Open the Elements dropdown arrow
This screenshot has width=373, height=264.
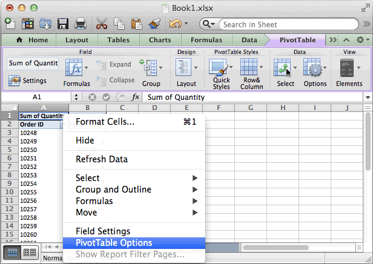coord(358,68)
